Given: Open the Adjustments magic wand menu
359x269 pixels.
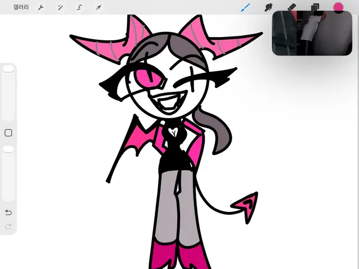Looking at the screenshot, I should [60, 7].
